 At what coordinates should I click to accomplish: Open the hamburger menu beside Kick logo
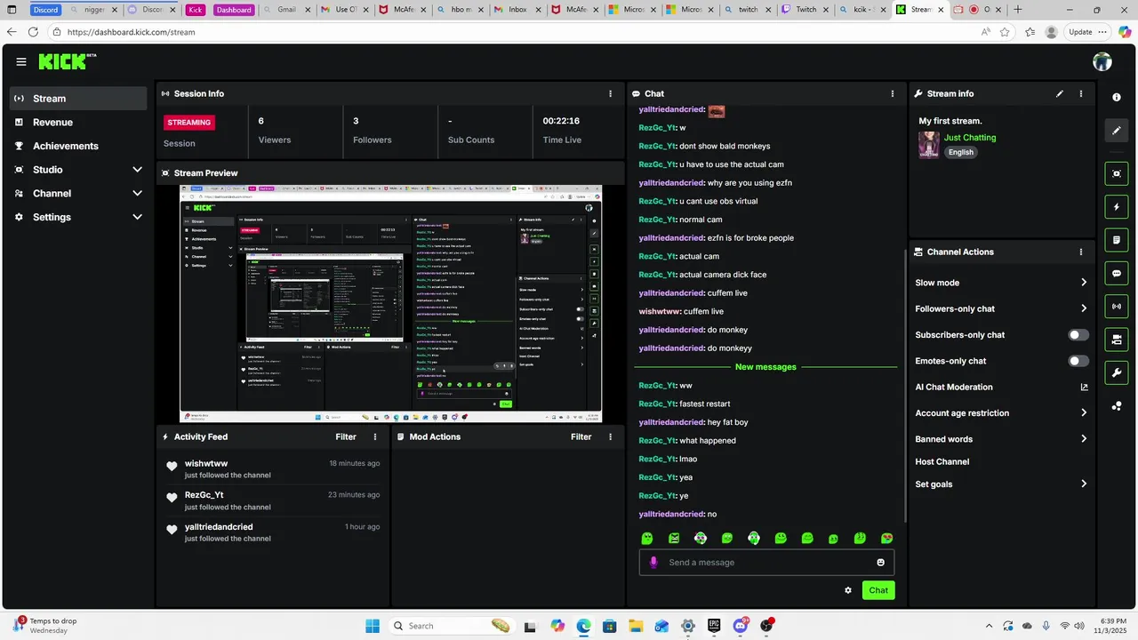[21, 61]
